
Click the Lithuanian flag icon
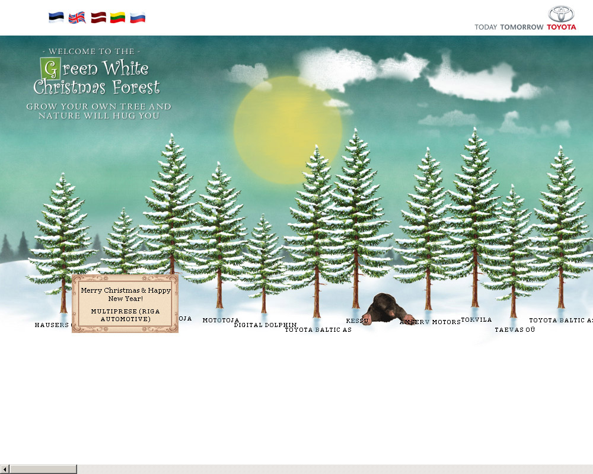click(117, 18)
